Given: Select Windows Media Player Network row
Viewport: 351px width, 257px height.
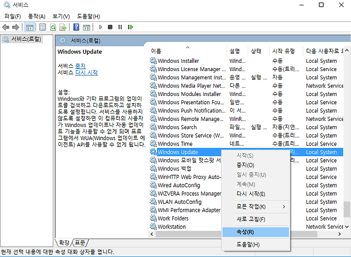Looking at the screenshot, I should pyautogui.click(x=246, y=86).
